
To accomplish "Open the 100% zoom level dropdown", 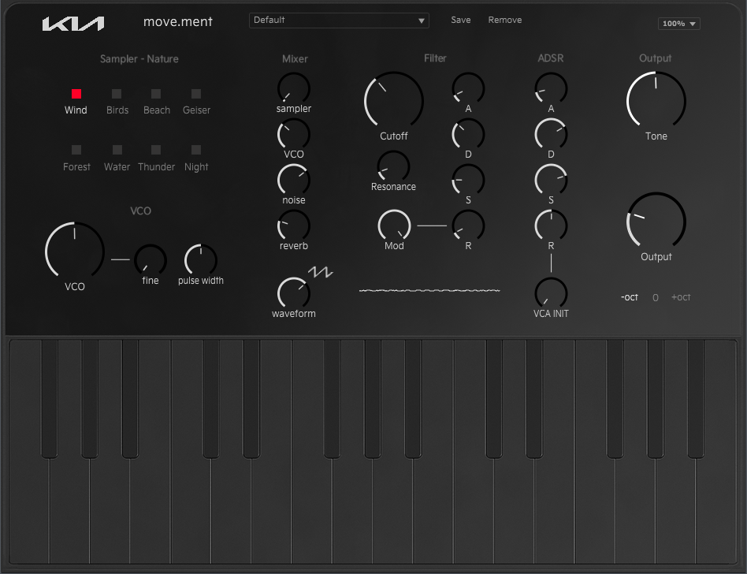I will pyautogui.click(x=678, y=23).
